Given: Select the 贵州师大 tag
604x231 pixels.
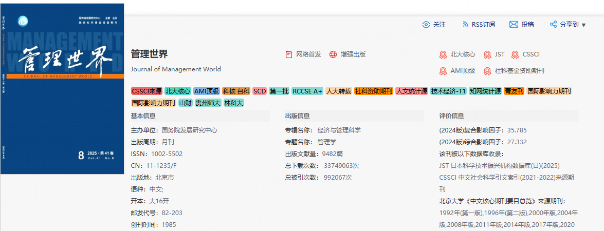Looking at the screenshot, I should click(208, 103).
